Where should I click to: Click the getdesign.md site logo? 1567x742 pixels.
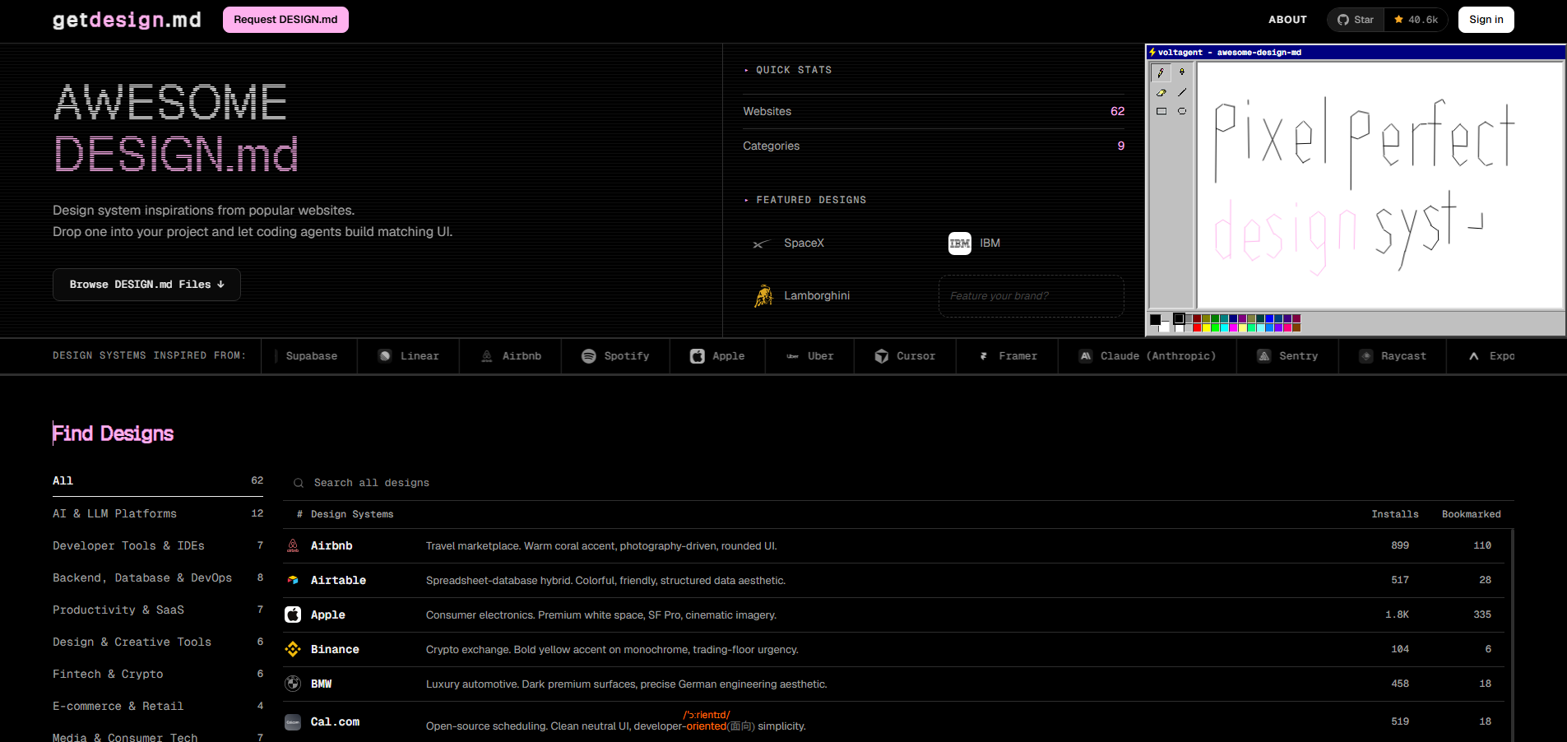(127, 20)
